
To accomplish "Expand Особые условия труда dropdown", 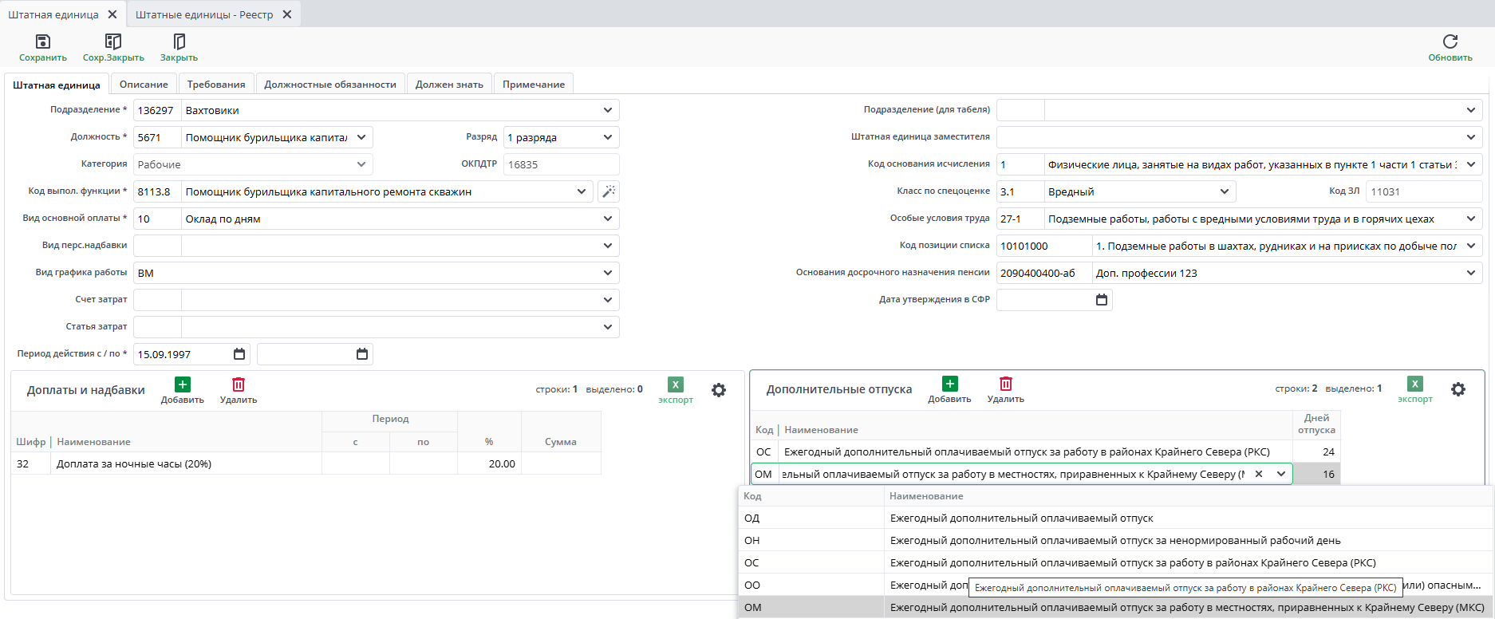I will click(x=1471, y=219).
